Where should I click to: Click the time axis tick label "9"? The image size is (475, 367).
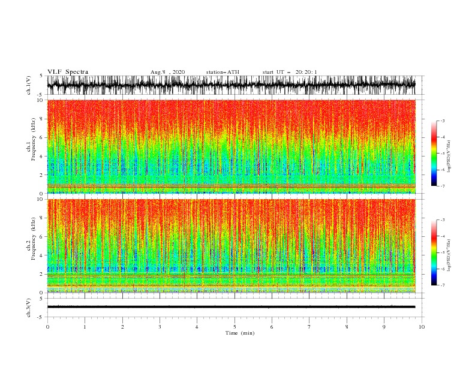tap(384, 327)
